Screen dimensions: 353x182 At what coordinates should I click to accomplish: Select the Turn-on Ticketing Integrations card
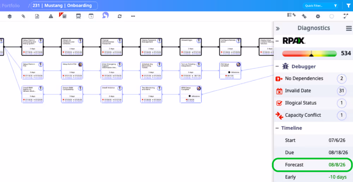pyautogui.click(x=191, y=71)
